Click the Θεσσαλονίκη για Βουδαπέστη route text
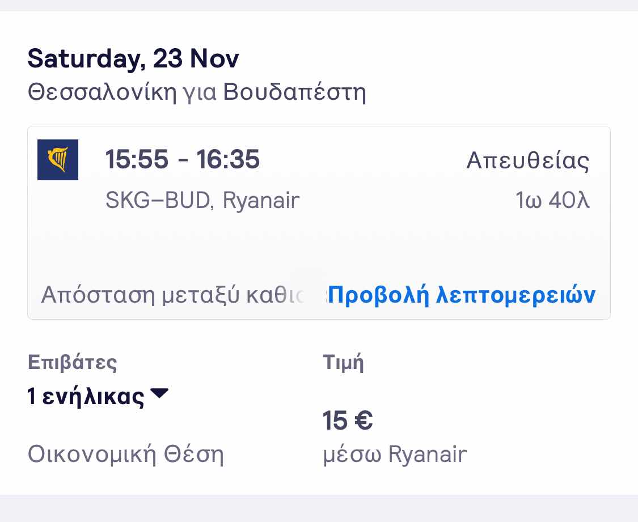Viewport: 638px width, 522px height. pos(196,92)
